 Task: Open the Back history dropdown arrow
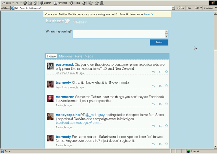(x=13, y=3)
